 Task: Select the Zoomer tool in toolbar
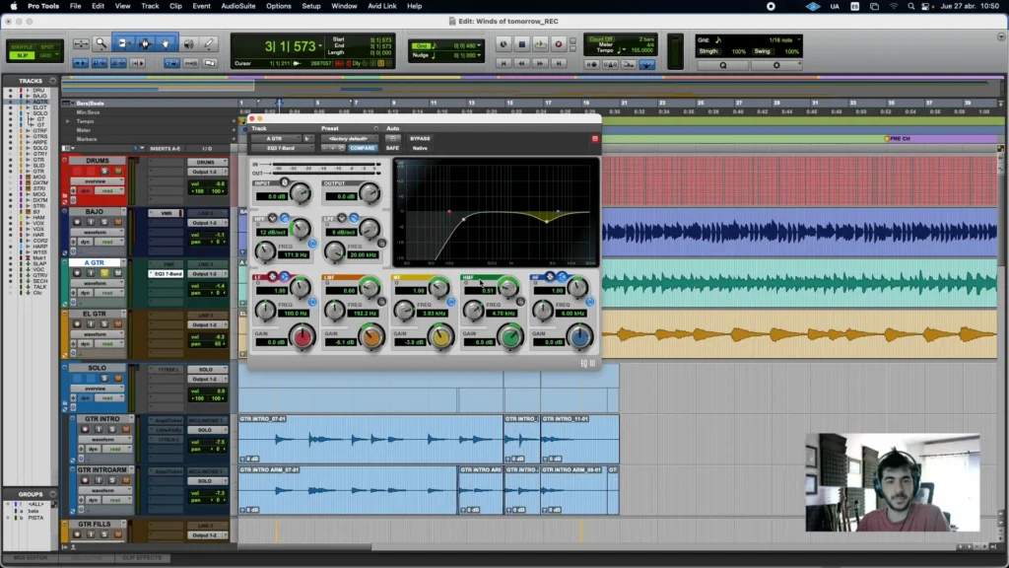click(x=101, y=43)
